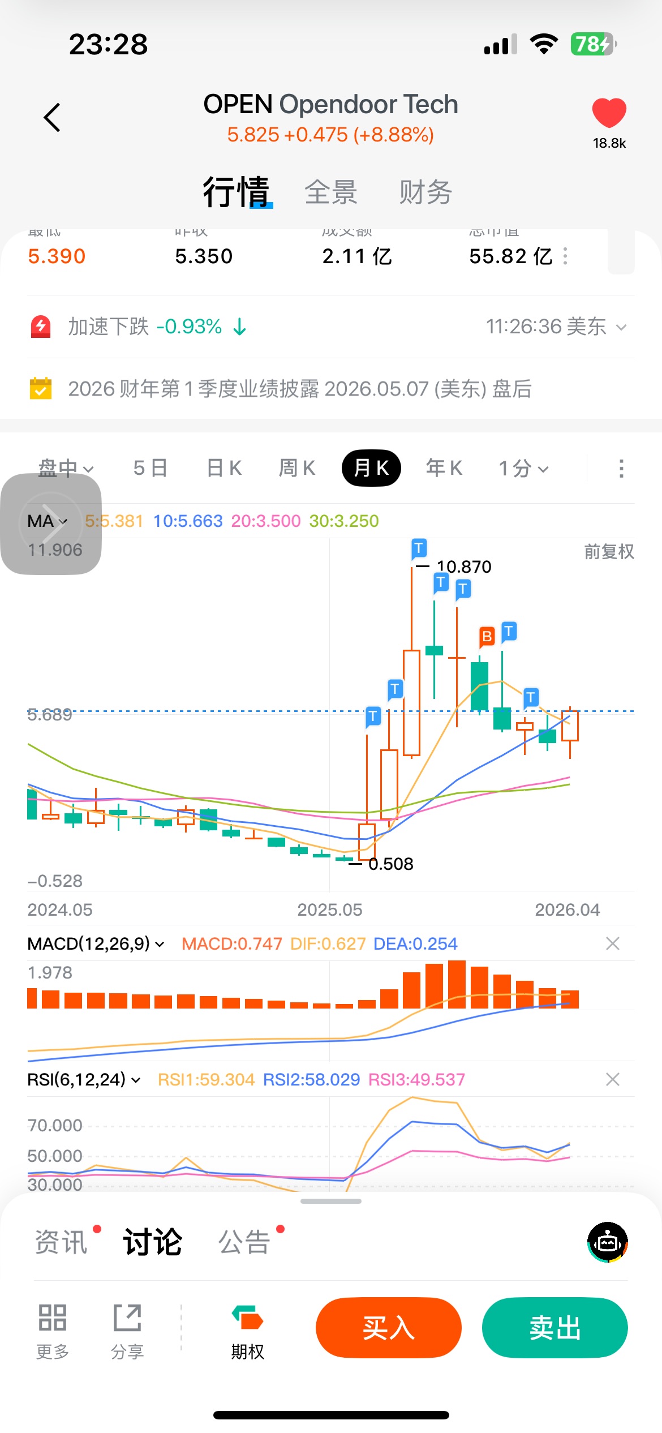Open chart three-dot more menu
Viewport: 662px width, 1433px height.
coord(621,469)
